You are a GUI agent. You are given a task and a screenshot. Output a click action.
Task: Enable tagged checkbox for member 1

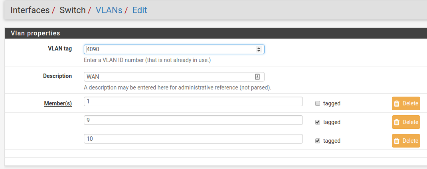tap(318, 103)
